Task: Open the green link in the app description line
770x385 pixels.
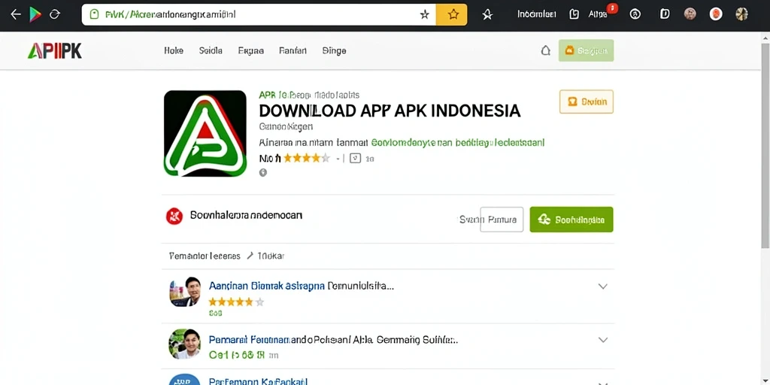Action: 458,143
